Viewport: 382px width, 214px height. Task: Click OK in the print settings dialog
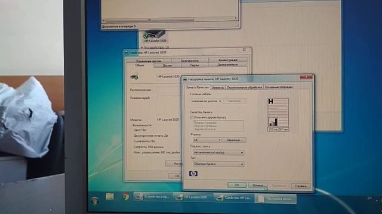[x=237, y=185]
